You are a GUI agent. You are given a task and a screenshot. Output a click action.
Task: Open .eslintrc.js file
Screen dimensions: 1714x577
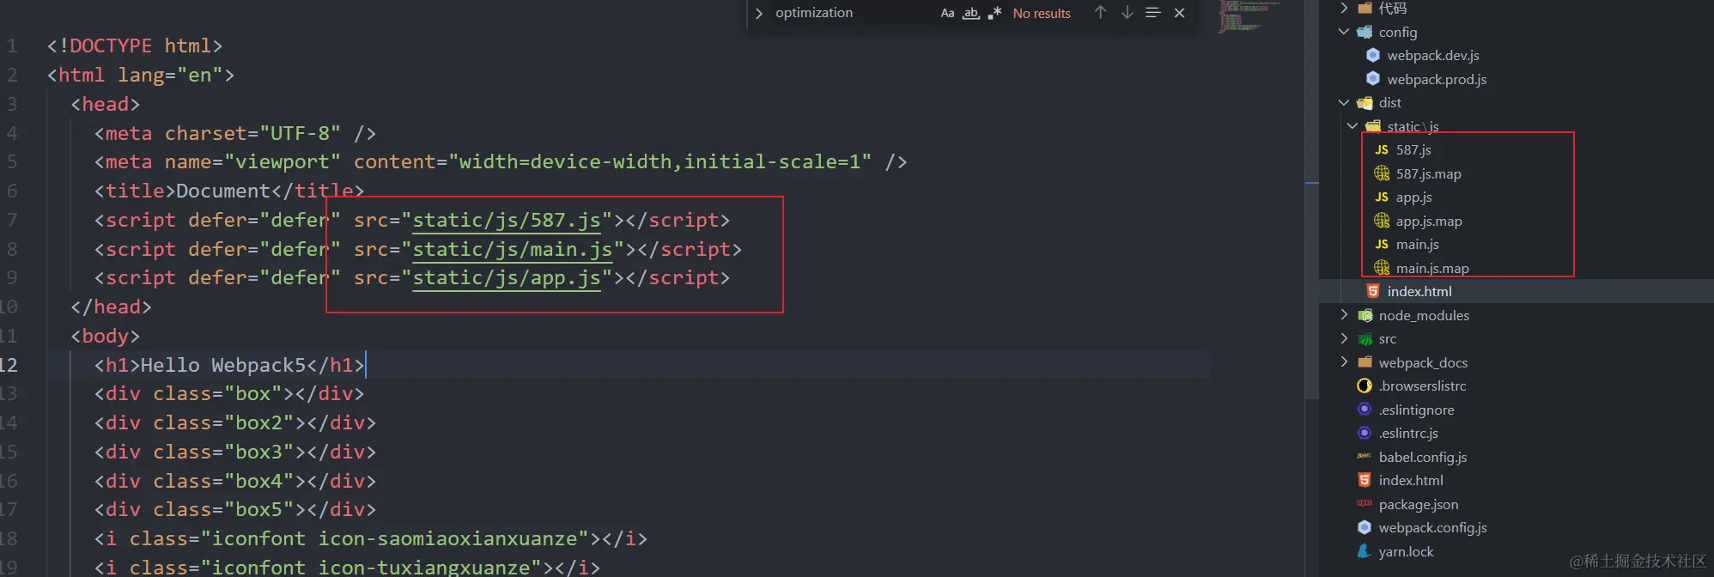[x=1408, y=433]
